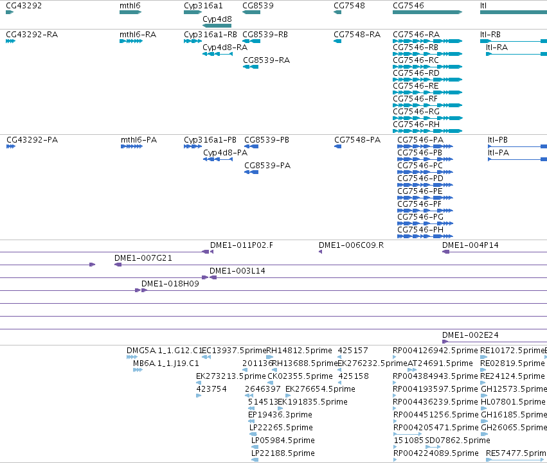The image size is (547, 463).
Task: Choose transcript CG7546-RC
Action: tap(427, 67)
